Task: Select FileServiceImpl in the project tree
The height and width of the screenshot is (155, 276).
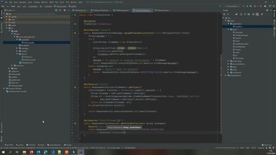Action: (x=30, y=60)
